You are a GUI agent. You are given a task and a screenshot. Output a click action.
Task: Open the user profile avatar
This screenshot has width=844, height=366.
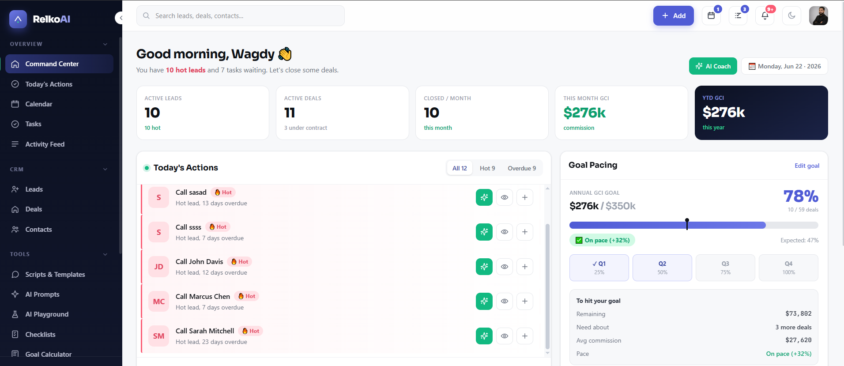point(818,15)
